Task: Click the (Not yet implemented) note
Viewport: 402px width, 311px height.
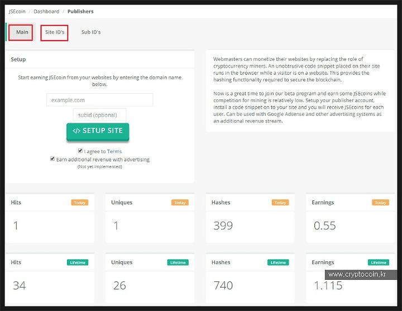Action: click(x=100, y=166)
